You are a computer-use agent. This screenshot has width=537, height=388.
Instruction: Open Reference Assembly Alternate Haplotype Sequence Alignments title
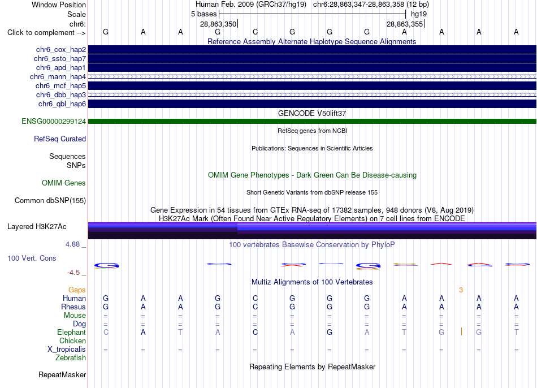pos(312,41)
